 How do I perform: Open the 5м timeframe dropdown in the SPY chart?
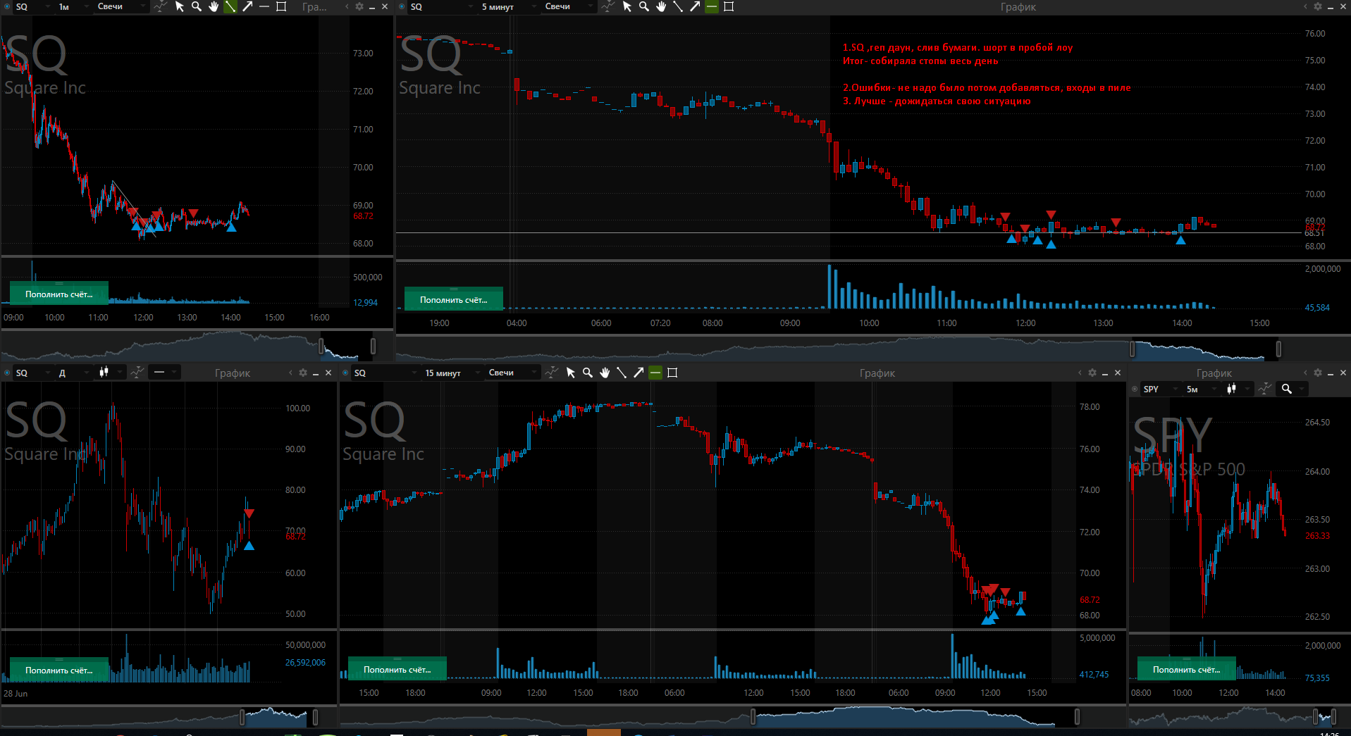1202,389
